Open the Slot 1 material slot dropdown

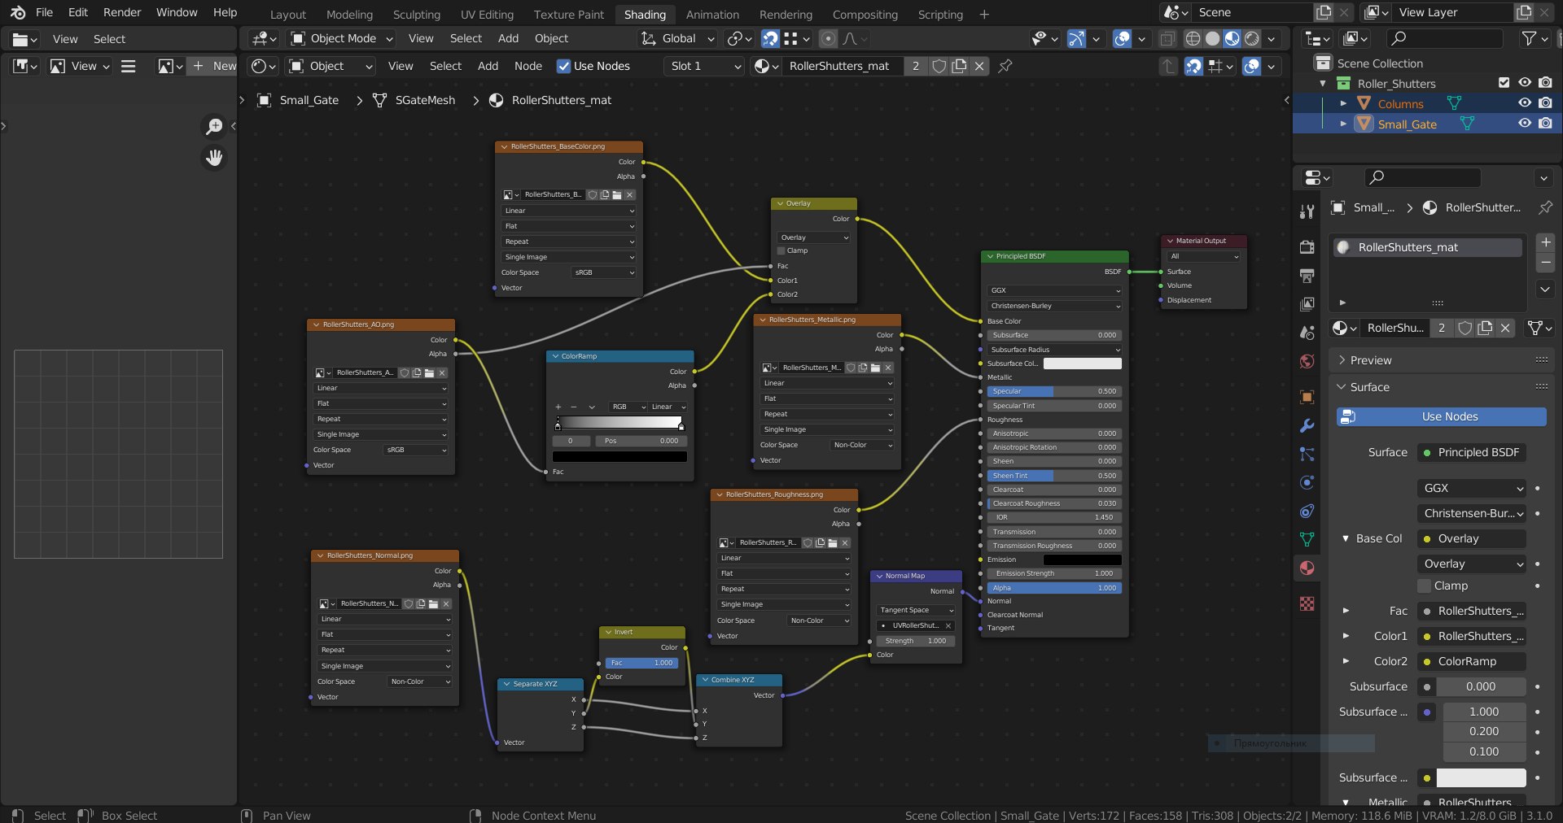coord(705,66)
